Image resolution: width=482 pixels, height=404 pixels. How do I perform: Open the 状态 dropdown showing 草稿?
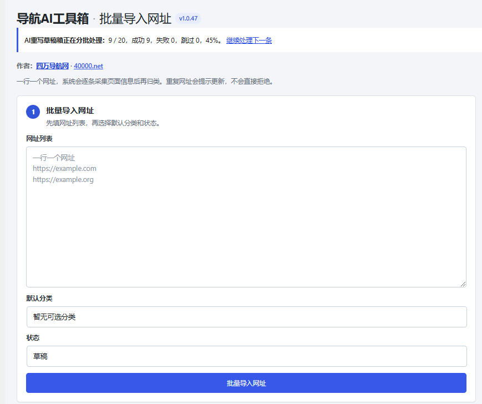pos(246,356)
